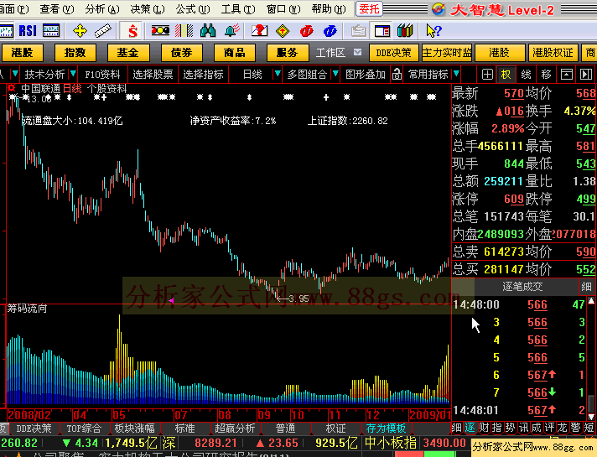This screenshot has width=597, height=457.
Task: Toggle the 权 adjusted-price button
Action: coord(506,75)
